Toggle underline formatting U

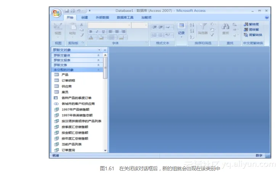point(103,32)
